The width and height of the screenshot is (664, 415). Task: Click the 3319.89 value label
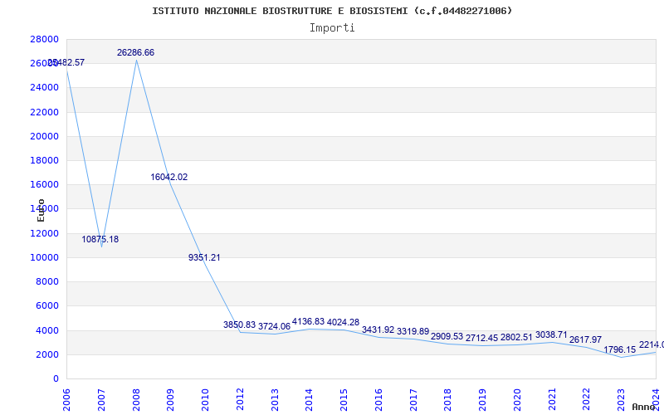413,331
